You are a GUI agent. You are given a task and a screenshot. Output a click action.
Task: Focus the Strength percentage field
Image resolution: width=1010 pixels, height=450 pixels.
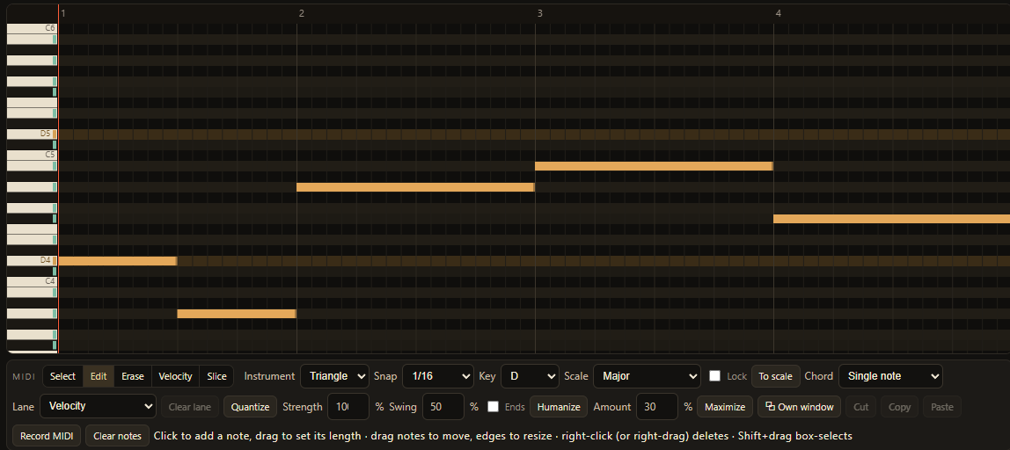[x=348, y=407]
